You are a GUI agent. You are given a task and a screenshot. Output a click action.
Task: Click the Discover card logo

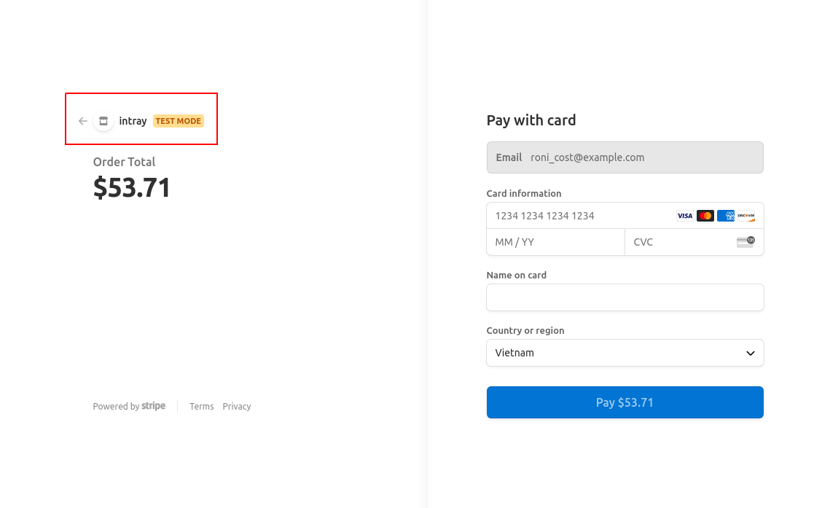pyautogui.click(x=746, y=216)
